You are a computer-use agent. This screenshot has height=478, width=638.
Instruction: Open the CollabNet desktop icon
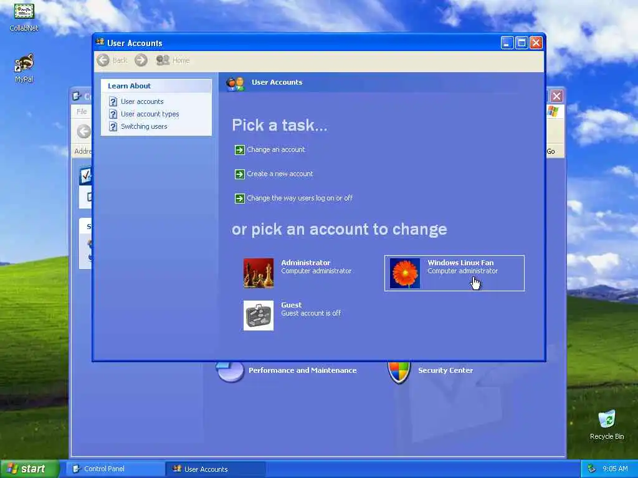[x=24, y=17]
